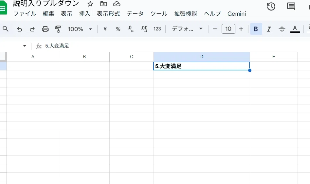Open the ツール menu
The width and height of the screenshot is (310, 184).
tap(159, 14)
